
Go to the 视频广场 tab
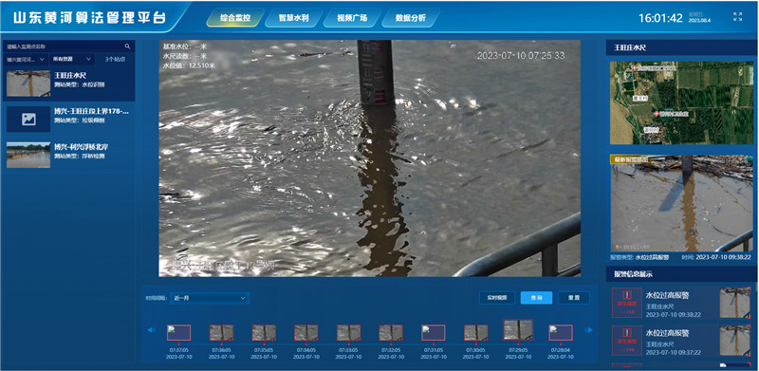(352, 18)
